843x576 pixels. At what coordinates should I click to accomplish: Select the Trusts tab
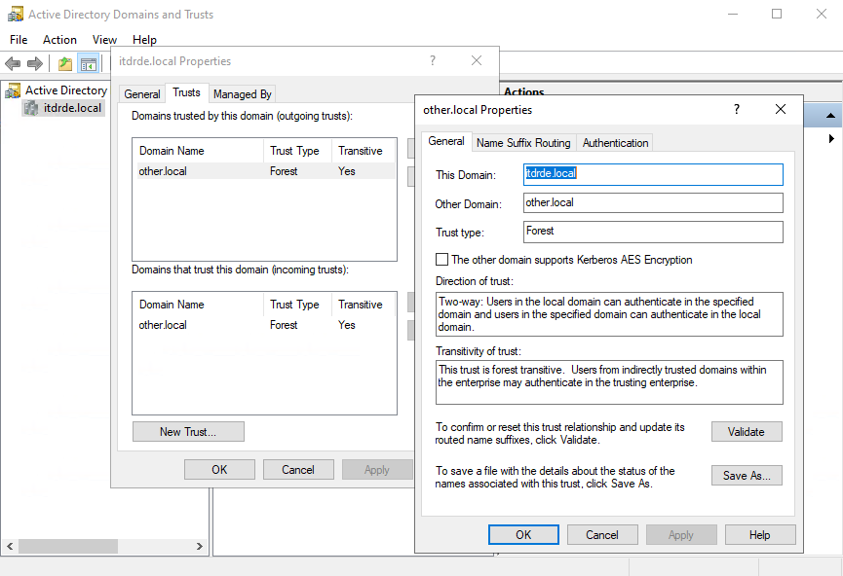[x=186, y=92]
